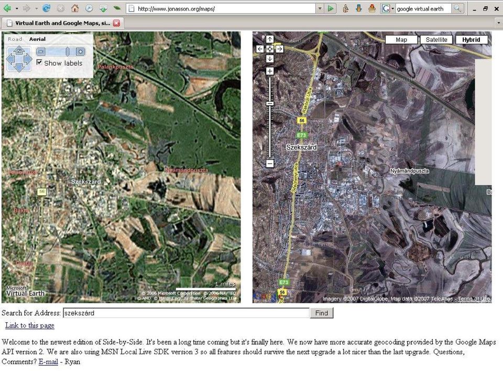Click the Rákóczi Utca street label
503x371 pixels.
[x=307, y=100]
